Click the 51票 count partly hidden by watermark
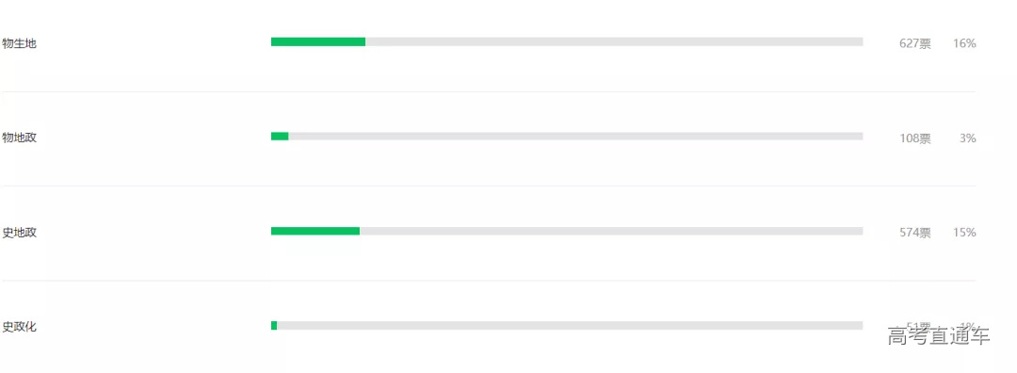 pos(918,325)
